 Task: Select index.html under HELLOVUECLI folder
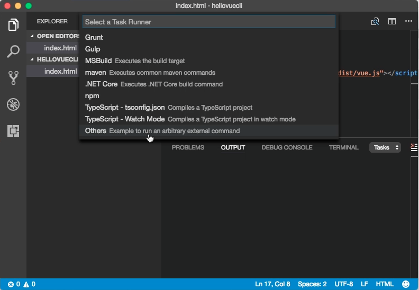pyautogui.click(x=60, y=71)
